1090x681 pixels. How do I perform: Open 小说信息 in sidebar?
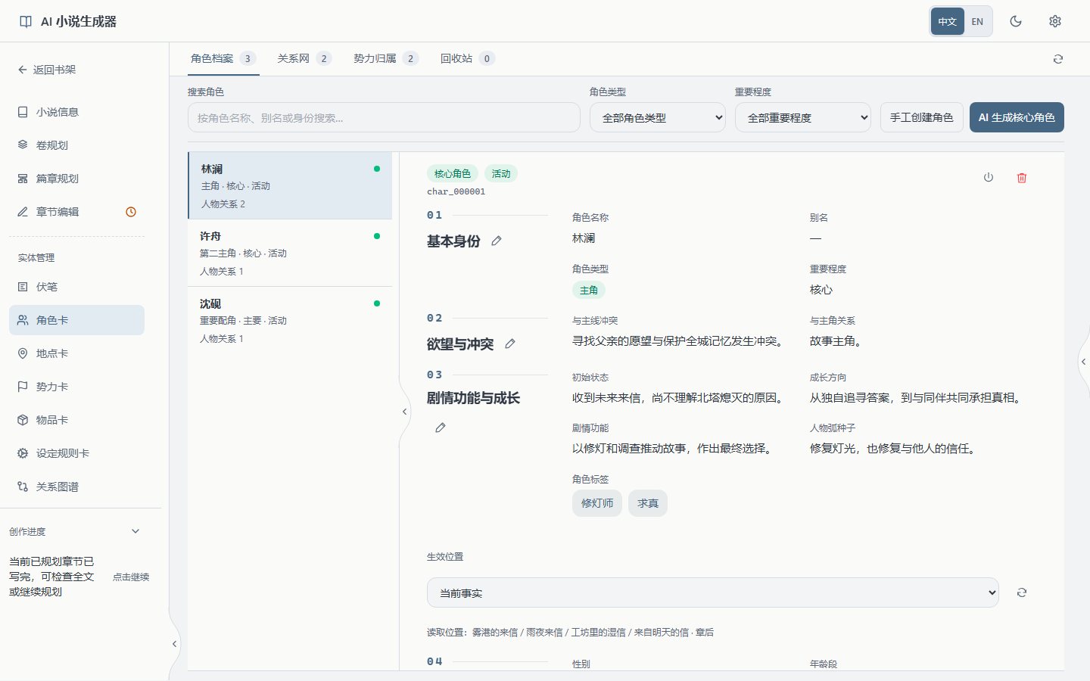point(76,112)
